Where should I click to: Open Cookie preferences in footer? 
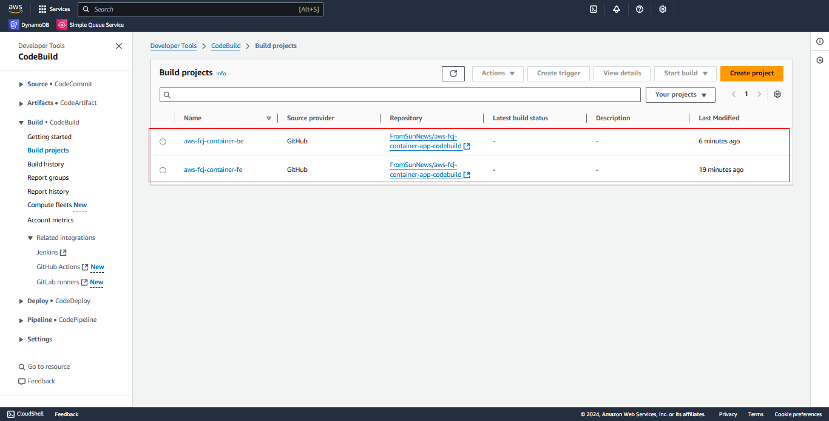798,414
